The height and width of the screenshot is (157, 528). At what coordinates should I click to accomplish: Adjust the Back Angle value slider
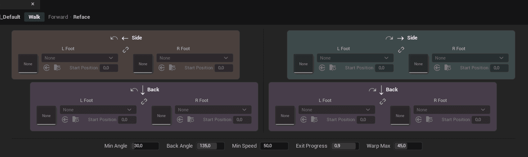210,146
